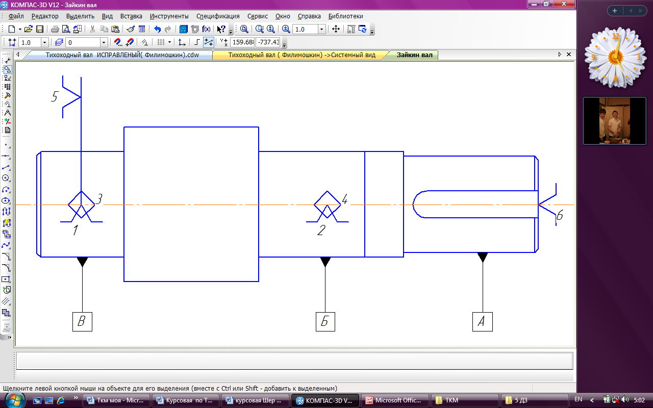Expand standard toolbar overflow options arrow
This screenshot has width=653, height=408.
(231, 31)
